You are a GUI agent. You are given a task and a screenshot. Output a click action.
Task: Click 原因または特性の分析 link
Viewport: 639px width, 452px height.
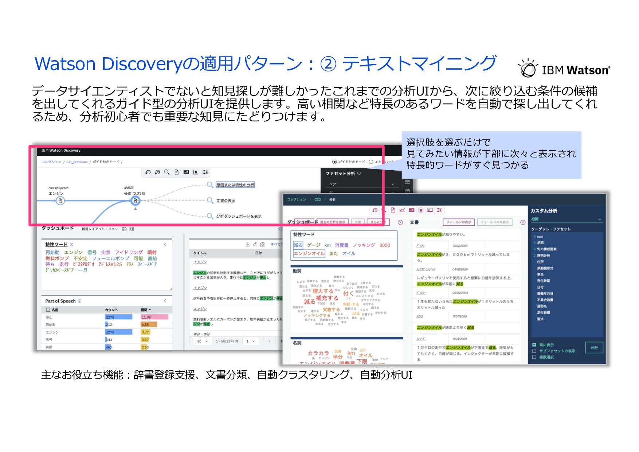(x=235, y=185)
